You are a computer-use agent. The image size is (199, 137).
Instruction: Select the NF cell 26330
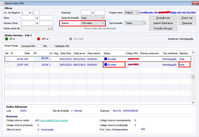41,65
